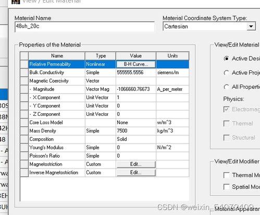Open the B-H Curve editor
This screenshot has height=215, width=260.
136,64
